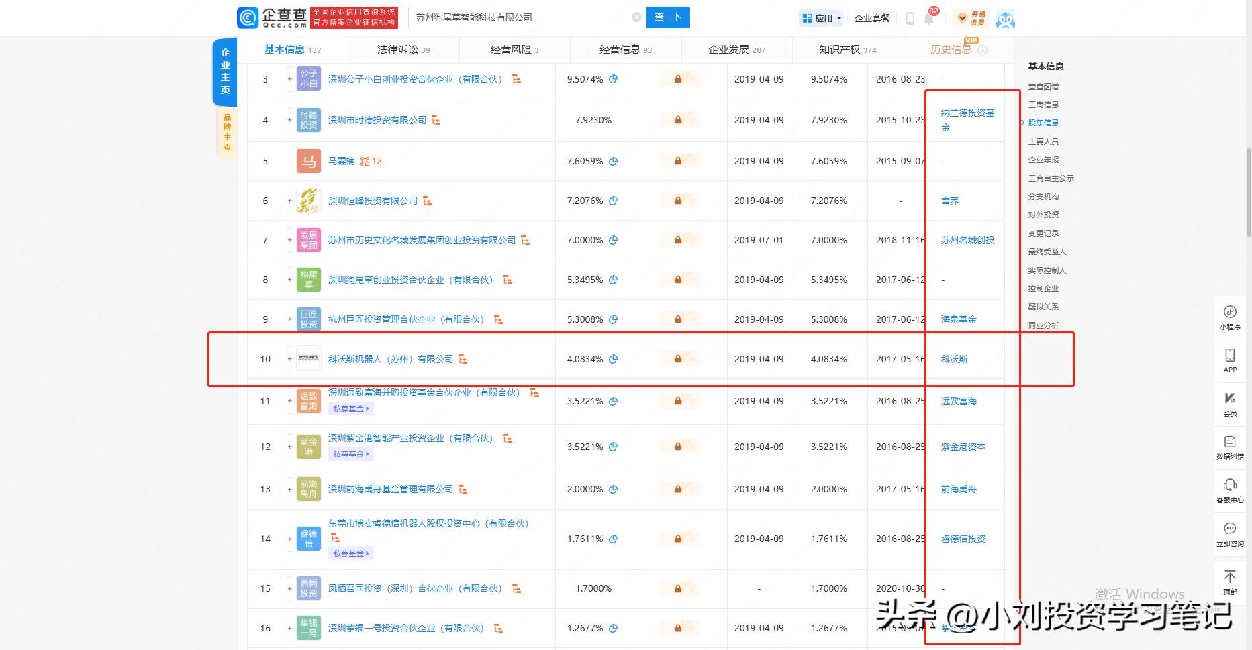
Task: Jump to 对外投资 in side navigation
Action: point(1043,215)
